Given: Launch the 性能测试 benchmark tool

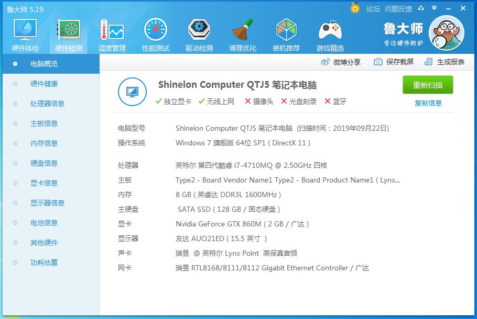Looking at the screenshot, I should click(155, 34).
